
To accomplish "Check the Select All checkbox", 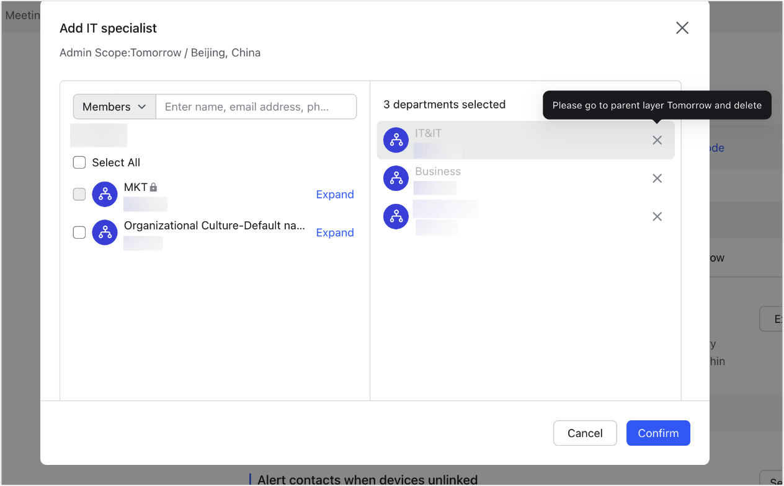I will click(79, 162).
